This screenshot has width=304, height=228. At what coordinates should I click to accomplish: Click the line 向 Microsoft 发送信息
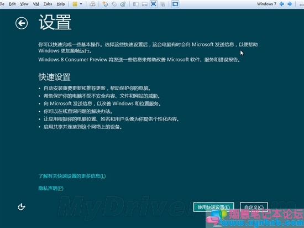[102, 103]
